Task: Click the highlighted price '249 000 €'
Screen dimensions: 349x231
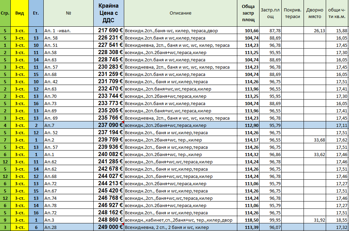Action: coord(109,227)
